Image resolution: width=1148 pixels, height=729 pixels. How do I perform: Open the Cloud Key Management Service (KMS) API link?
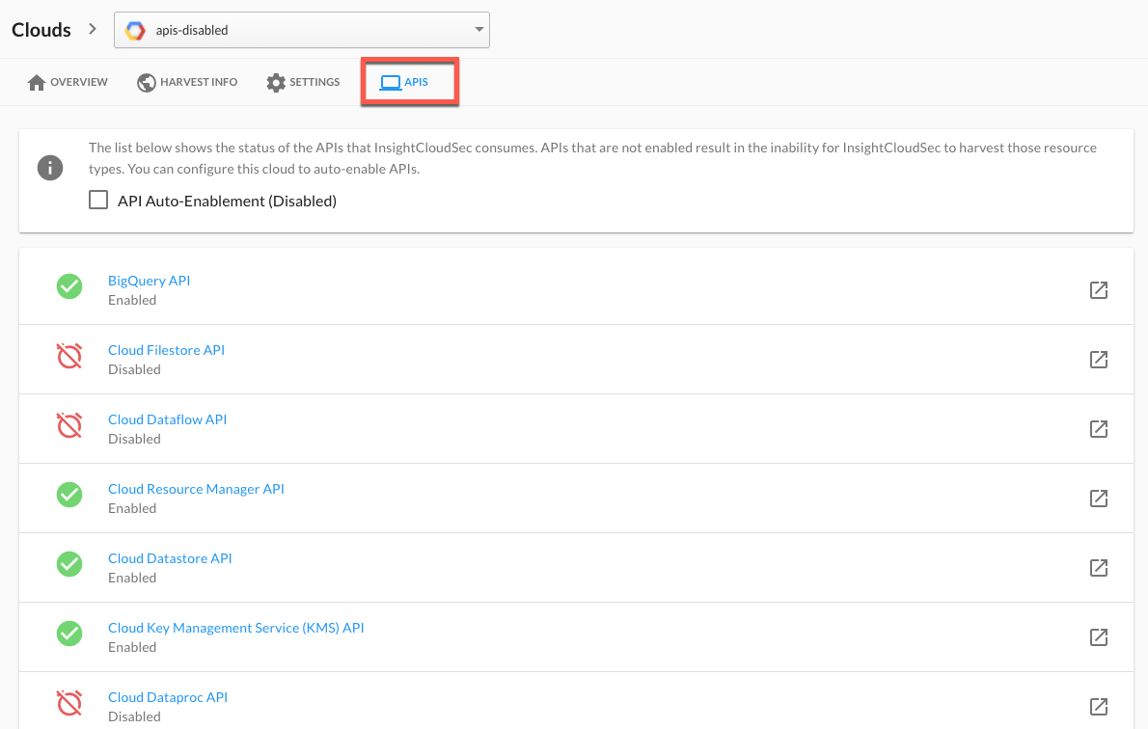point(235,628)
